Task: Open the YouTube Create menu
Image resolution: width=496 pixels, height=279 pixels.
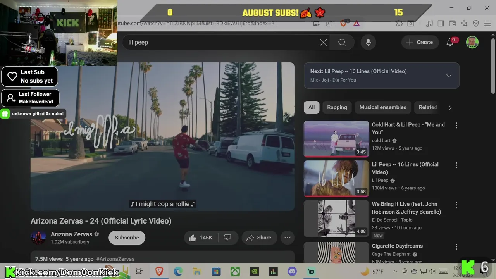Action: (420, 42)
